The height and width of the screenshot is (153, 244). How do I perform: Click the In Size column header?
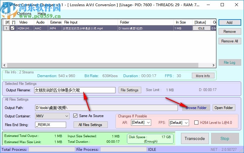183,22
